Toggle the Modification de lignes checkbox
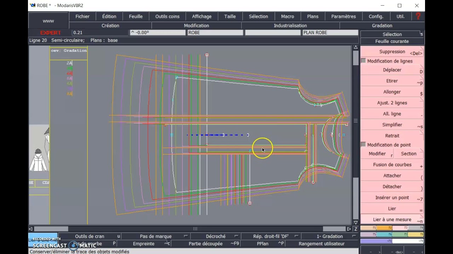This screenshot has height=254, width=453. [x=363, y=61]
